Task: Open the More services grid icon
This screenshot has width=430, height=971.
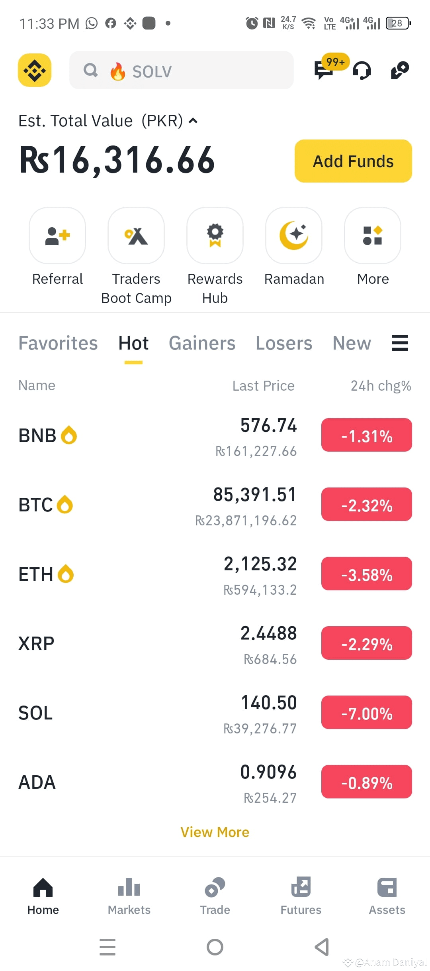Action: 373,235
